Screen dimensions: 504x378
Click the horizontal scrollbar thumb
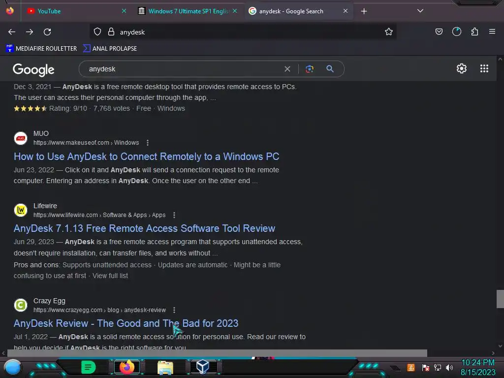(217, 353)
